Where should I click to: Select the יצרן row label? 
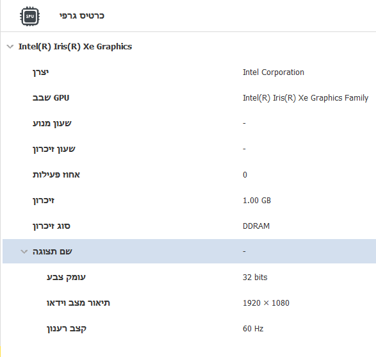point(40,72)
